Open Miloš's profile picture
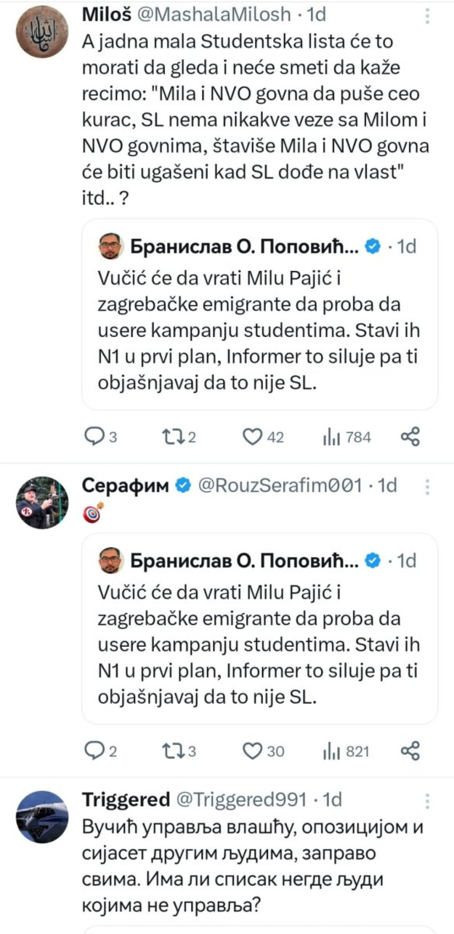 pyautogui.click(x=42, y=32)
